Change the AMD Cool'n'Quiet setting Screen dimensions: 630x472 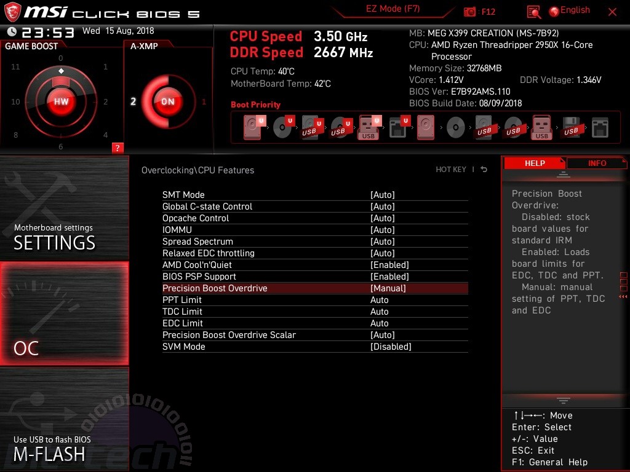[x=315, y=264]
